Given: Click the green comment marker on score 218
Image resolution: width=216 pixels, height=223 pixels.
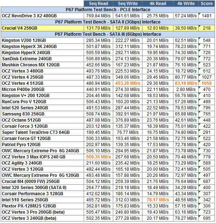Looking at the screenshot, I should pyautogui.click(x=199, y=26).
